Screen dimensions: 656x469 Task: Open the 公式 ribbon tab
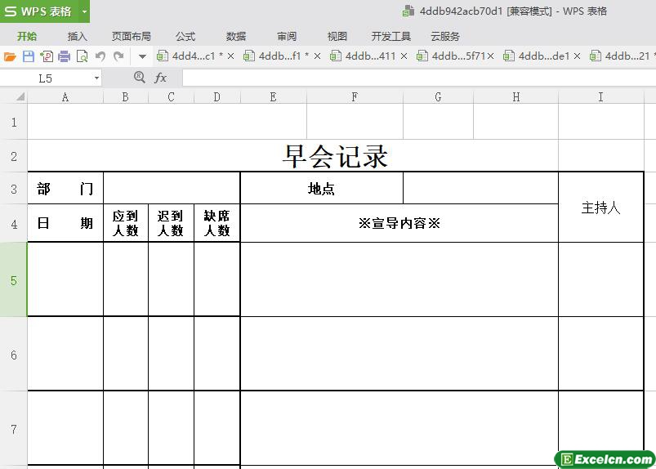pos(185,37)
